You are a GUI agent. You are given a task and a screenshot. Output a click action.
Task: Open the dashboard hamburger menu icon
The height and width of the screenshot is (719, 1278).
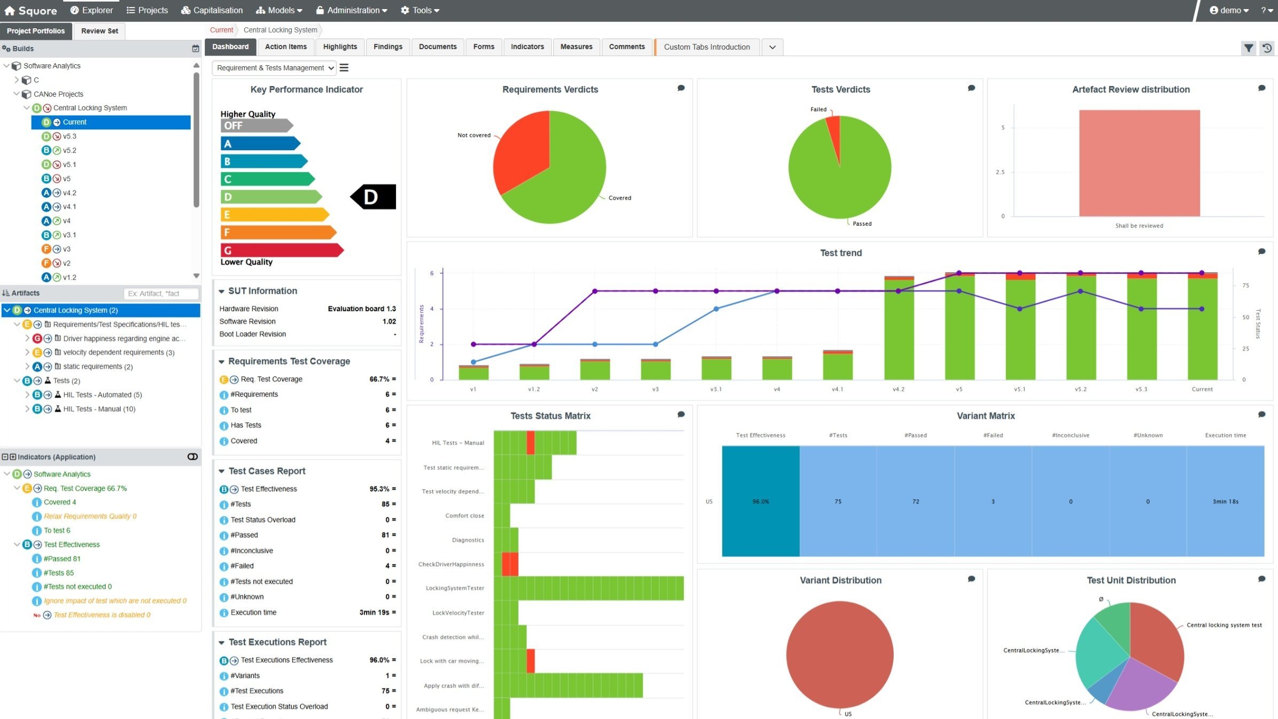pyautogui.click(x=344, y=68)
